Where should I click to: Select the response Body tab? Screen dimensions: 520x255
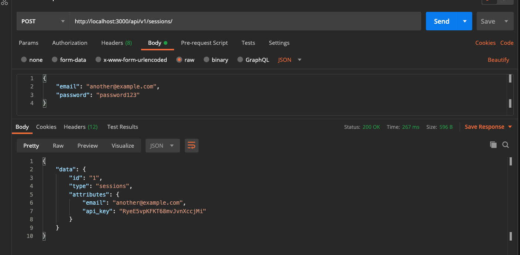22,127
